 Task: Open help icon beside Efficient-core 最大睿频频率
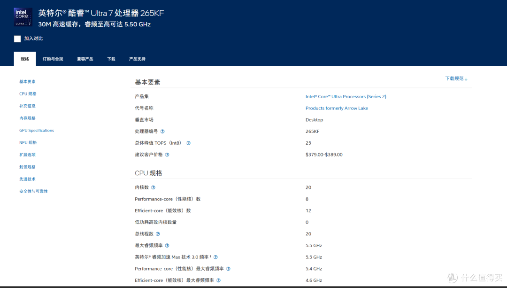coord(219,280)
